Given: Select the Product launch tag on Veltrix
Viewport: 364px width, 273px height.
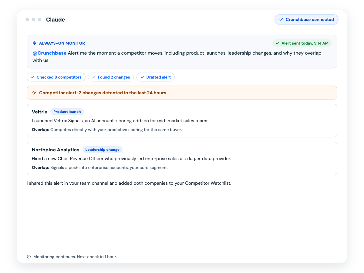Looking at the screenshot, I should 67,112.
